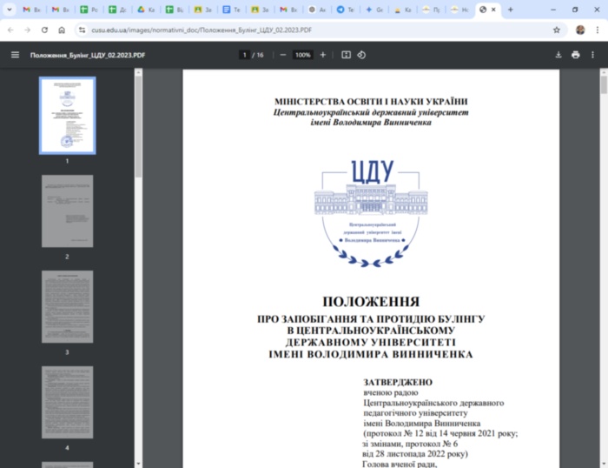Download the PDF file
Screen dimensions: 608x468
(x=558, y=55)
